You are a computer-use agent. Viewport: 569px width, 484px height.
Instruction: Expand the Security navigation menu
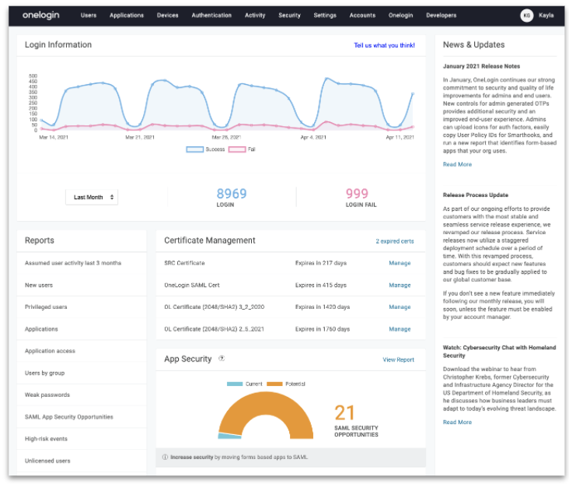pyautogui.click(x=289, y=15)
